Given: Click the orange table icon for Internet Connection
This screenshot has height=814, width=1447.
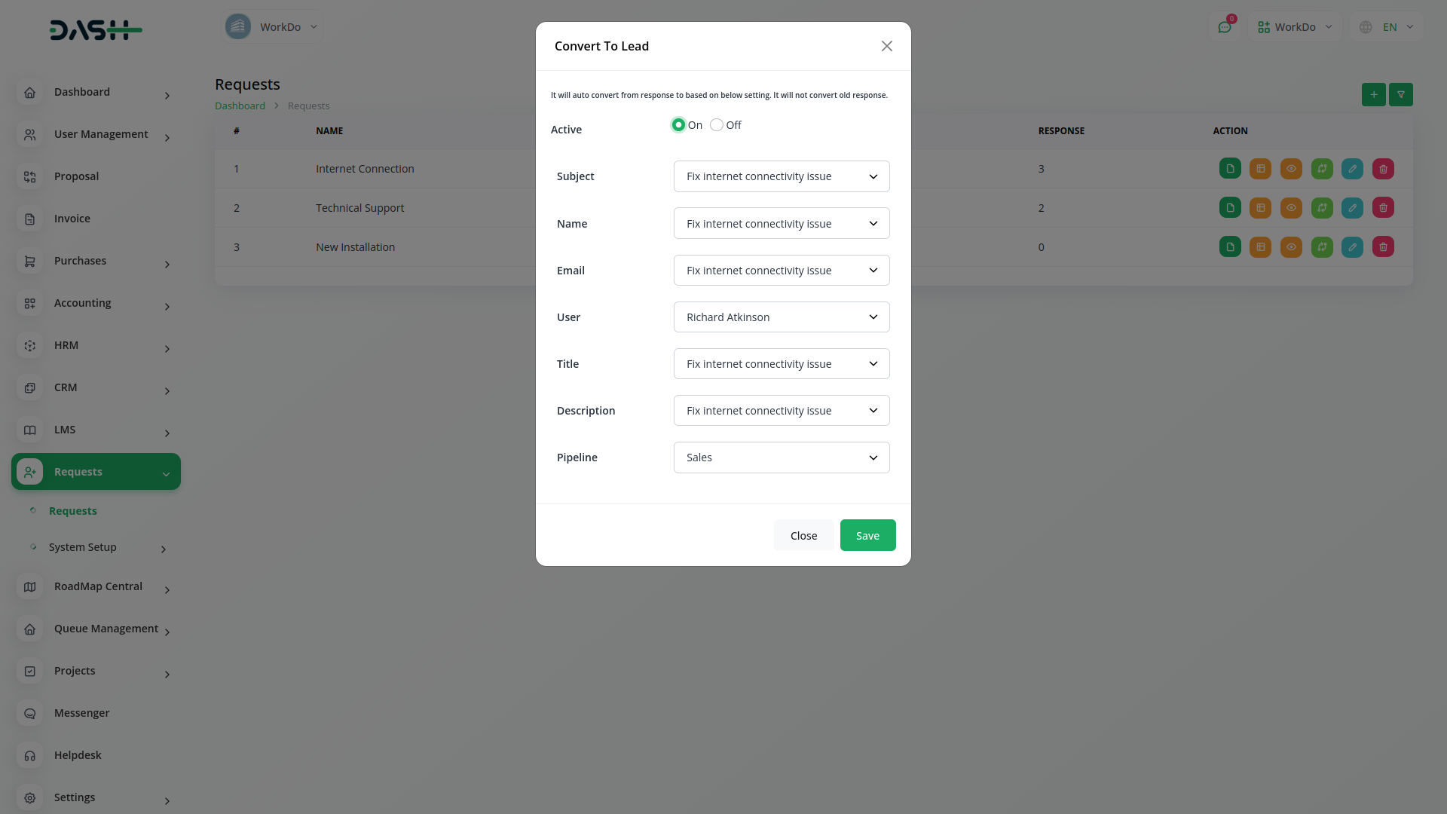Looking at the screenshot, I should coord(1260,169).
